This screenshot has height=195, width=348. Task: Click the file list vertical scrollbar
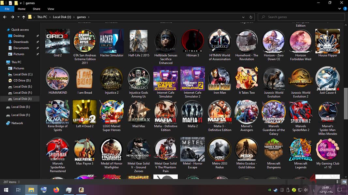[x=346, y=103]
